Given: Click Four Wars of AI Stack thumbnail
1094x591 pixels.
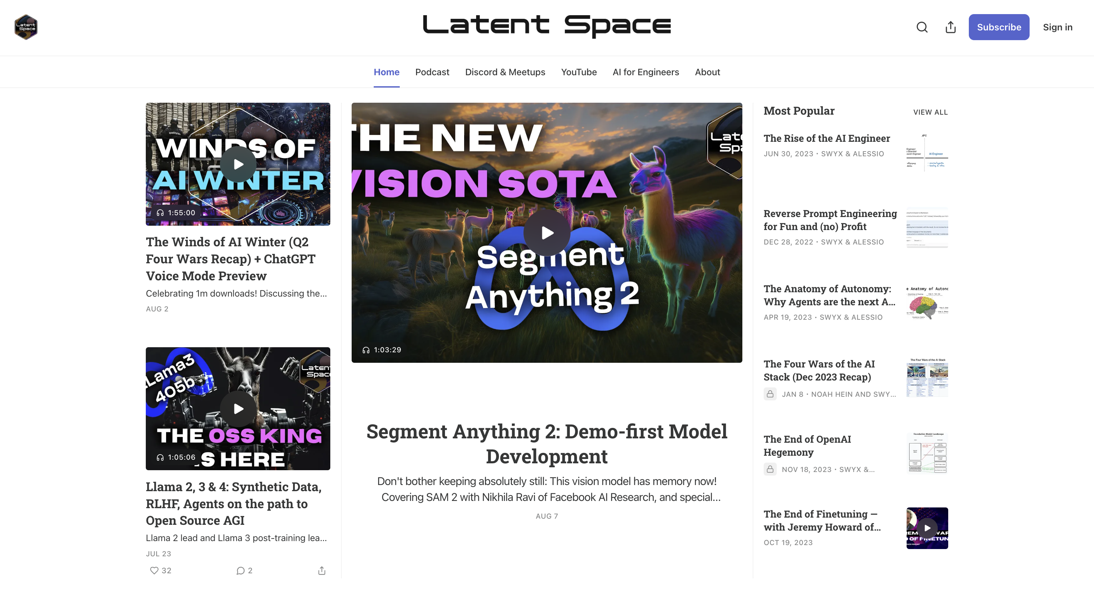Looking at the screenshot, I should 927,378.
